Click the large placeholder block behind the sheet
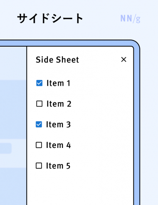Screen dimensions: 158x205 coord(13,109)
